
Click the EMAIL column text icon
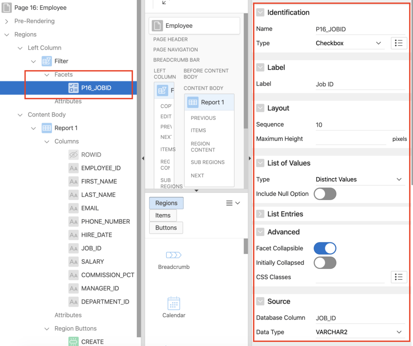click(x=73, y=208)
